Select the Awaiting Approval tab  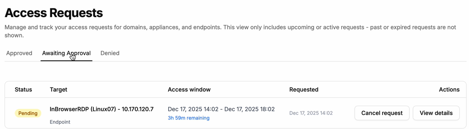(66, 53)
